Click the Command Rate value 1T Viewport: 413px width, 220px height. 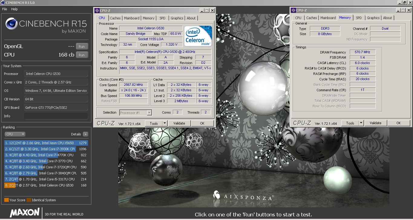click(363, 90)
